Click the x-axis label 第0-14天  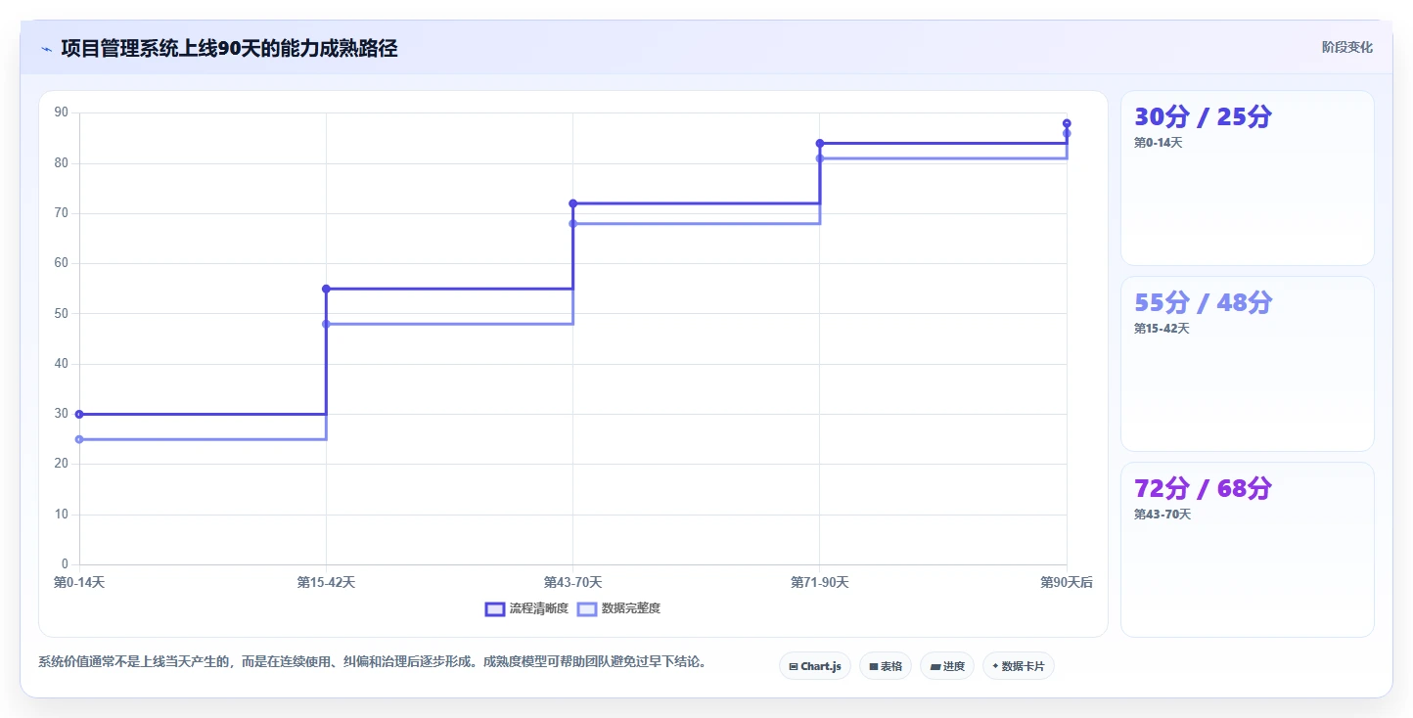[79, 582]
